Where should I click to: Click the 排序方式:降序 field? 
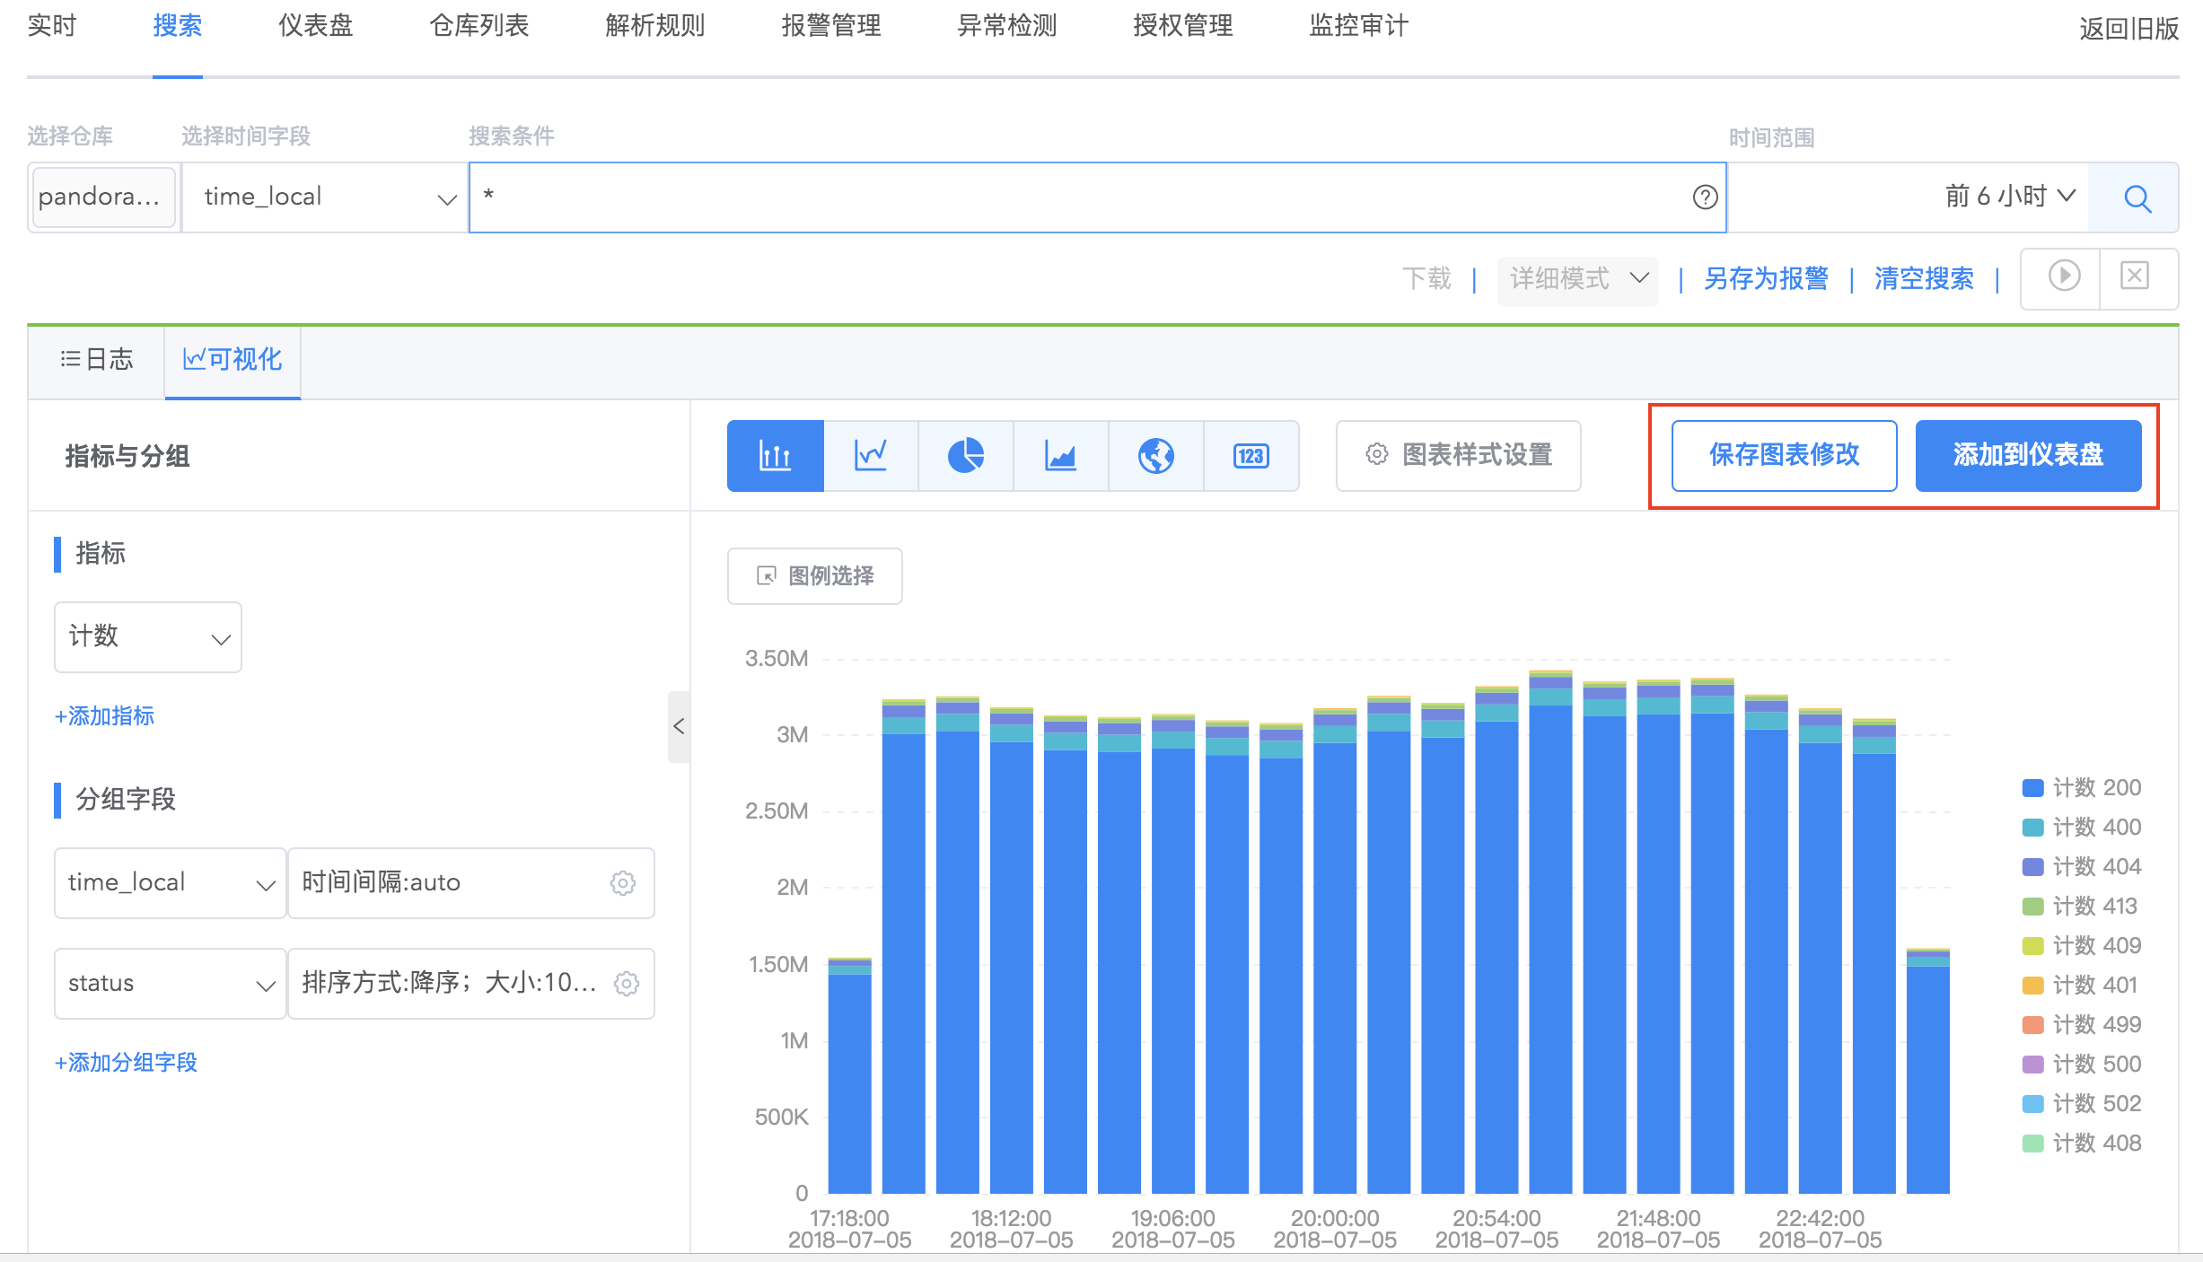coord(470,984)
